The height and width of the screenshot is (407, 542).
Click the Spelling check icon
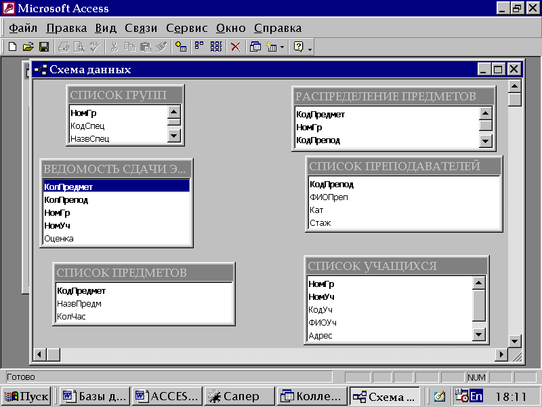click(95, 47)
